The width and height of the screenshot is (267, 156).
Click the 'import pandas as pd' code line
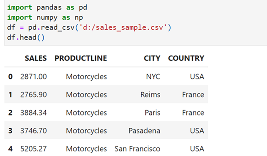click(x=47, y=7)
